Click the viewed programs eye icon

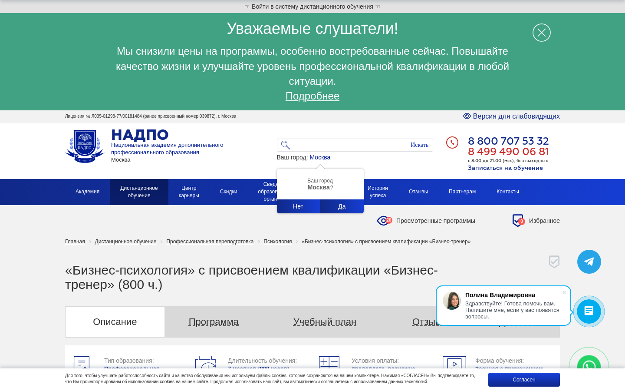384,221
